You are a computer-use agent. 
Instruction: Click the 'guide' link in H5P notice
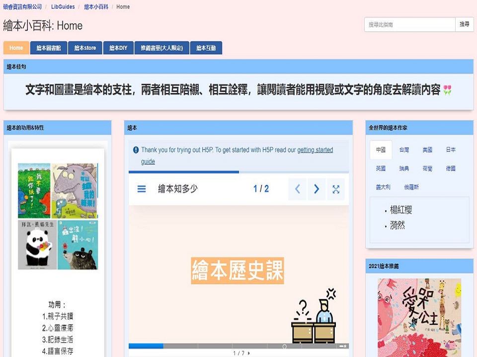pos(148,162)
